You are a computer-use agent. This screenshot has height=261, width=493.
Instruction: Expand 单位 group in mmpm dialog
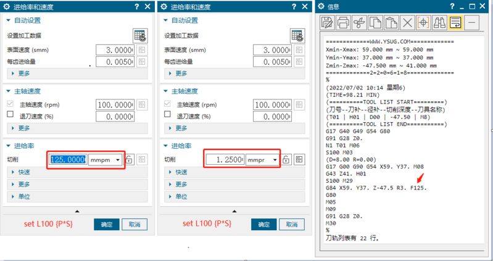(x=77, y=197)
